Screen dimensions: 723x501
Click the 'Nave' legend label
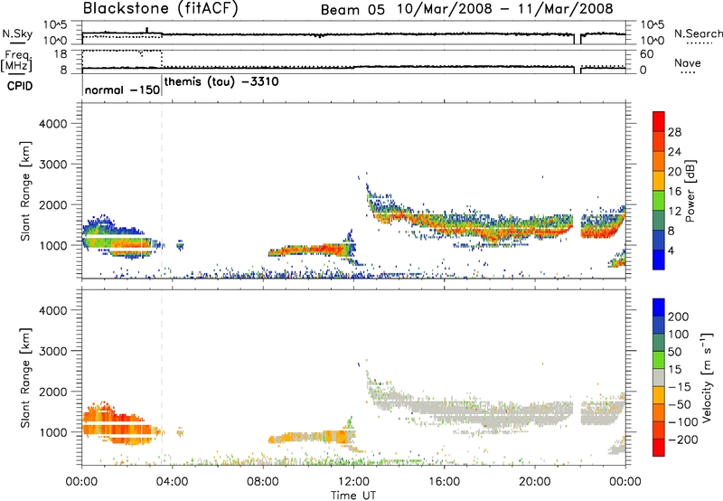tap(688, 62)
